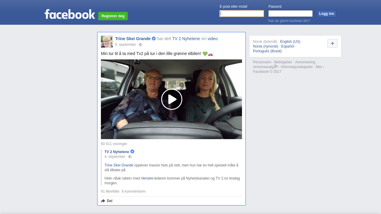Click the Logg inn button
Screen dimensions: 381x214
(x=327, y=14)
